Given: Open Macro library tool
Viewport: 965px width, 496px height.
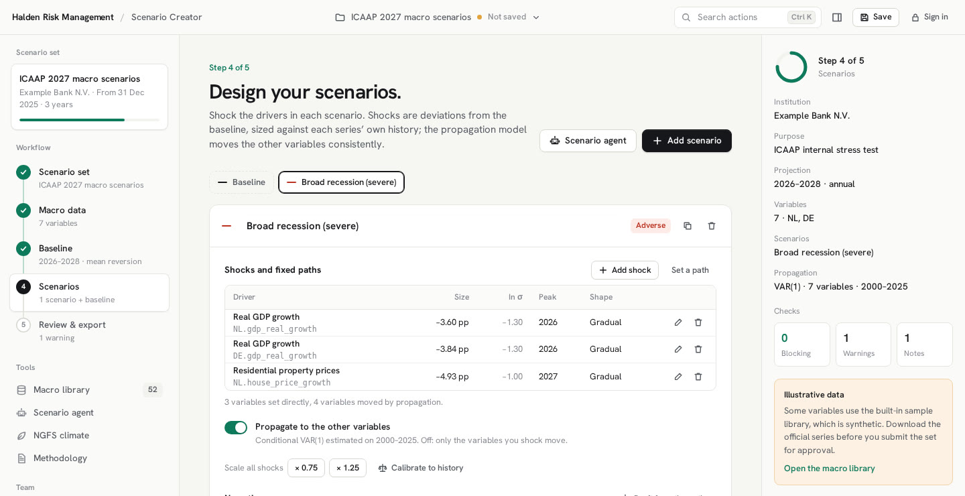Looking at the screenshot, I should [89, 390].
